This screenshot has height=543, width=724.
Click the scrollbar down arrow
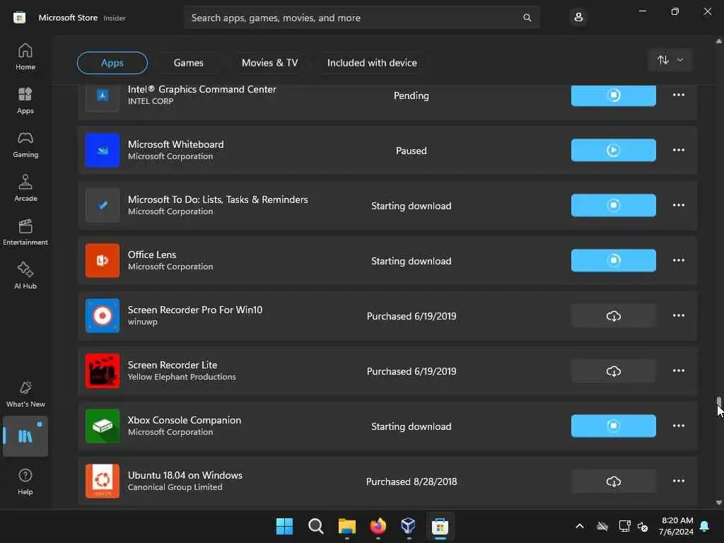point(718,503)
